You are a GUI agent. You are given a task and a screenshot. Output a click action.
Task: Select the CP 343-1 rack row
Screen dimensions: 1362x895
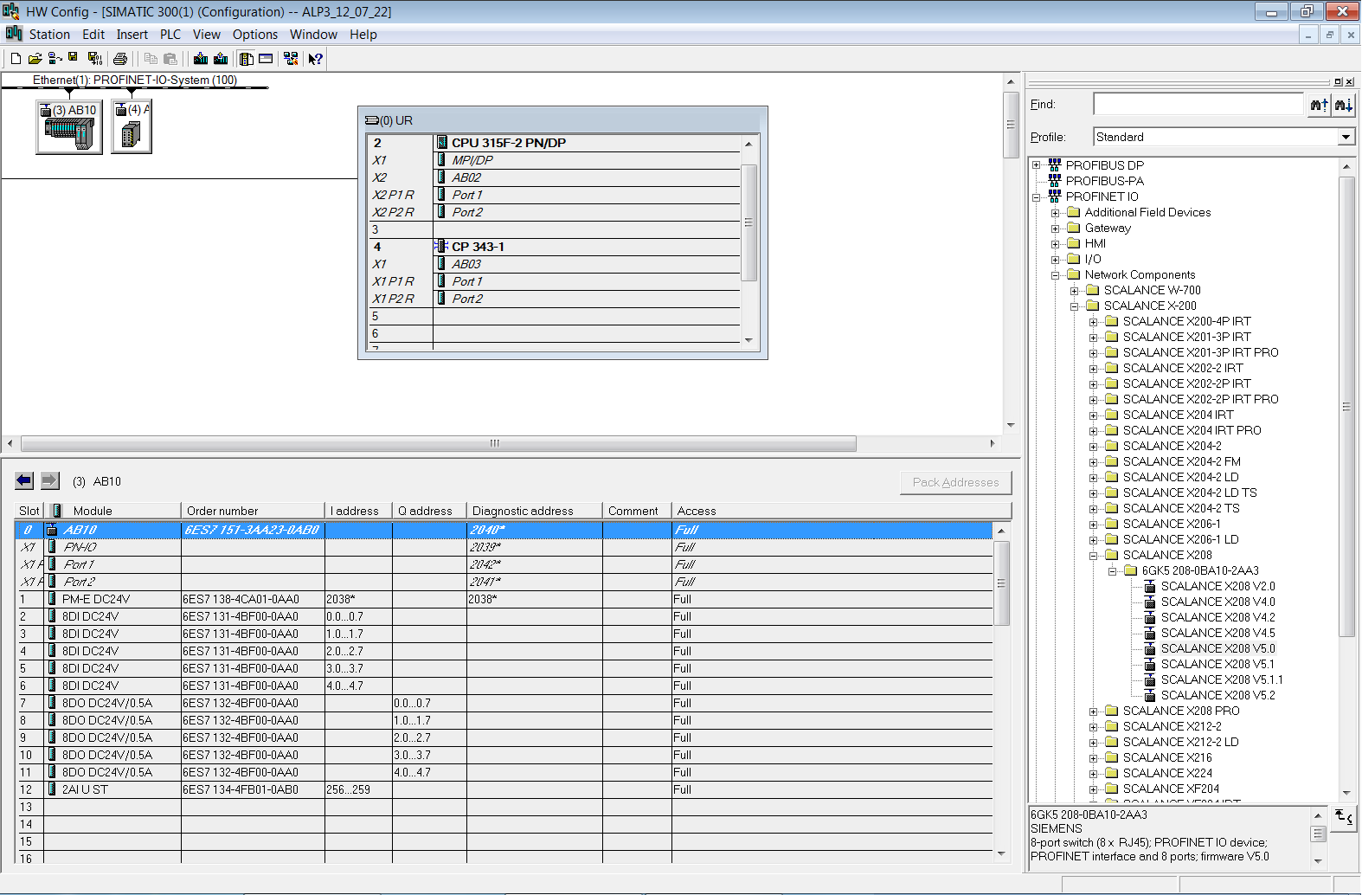(x=554, y=247)
